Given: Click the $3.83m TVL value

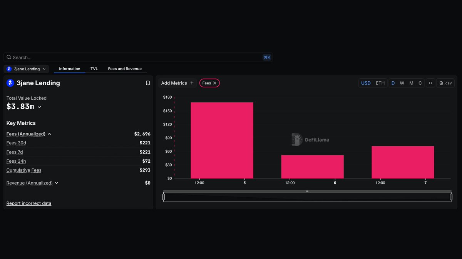Looking at the screenshot, I should 20,107.
